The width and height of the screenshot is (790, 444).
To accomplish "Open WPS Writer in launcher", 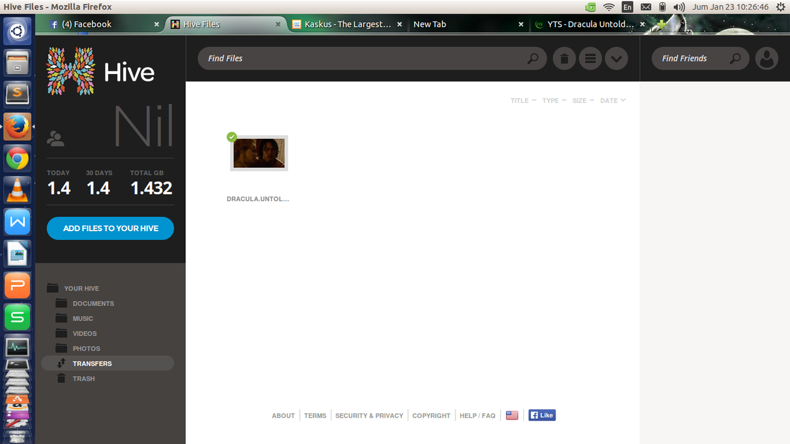I will pyautogui.click(x=17, y=222).
